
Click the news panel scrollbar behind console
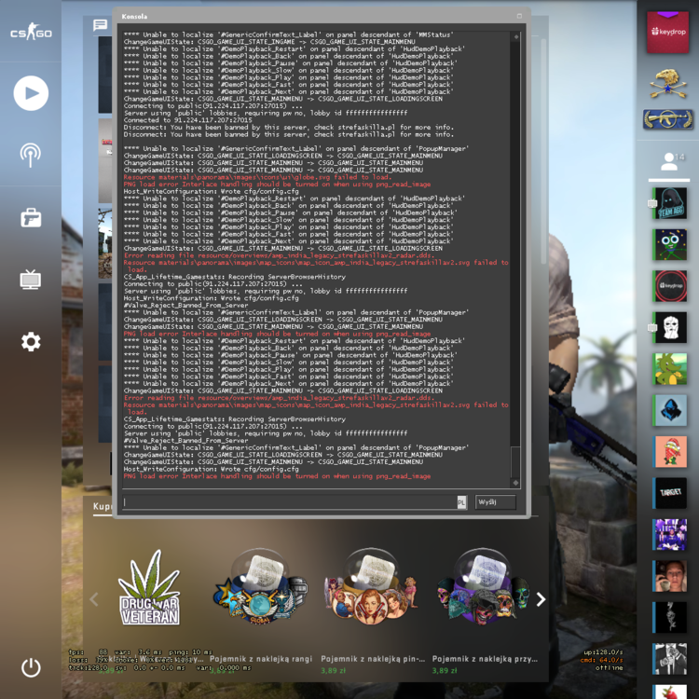[x=544, y=152]
